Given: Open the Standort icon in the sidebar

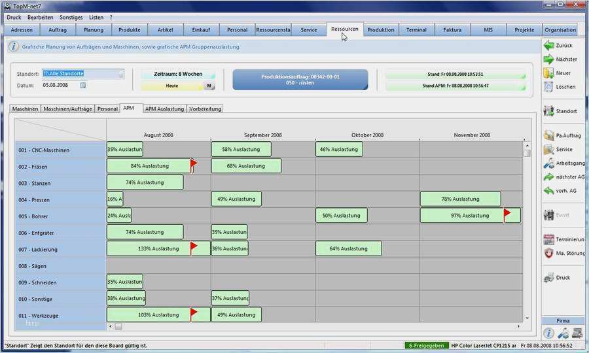Looking at the screenshot, I should 549,111.
